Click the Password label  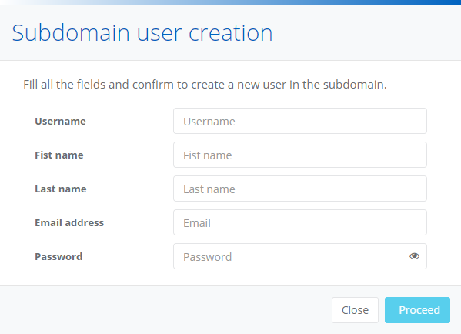(58, 256)
